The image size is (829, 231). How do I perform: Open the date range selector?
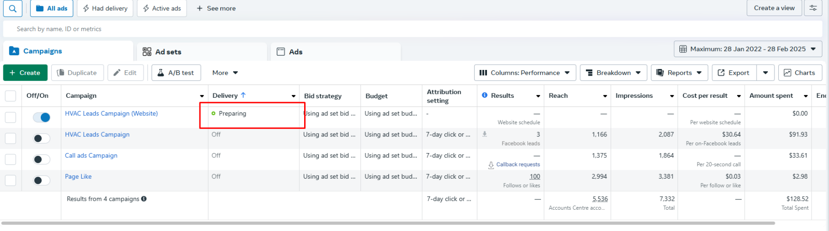pyautogui.click(x=748, y=49)
